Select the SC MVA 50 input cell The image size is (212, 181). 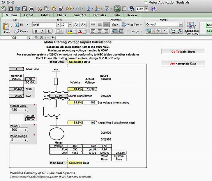coord(30,79)
